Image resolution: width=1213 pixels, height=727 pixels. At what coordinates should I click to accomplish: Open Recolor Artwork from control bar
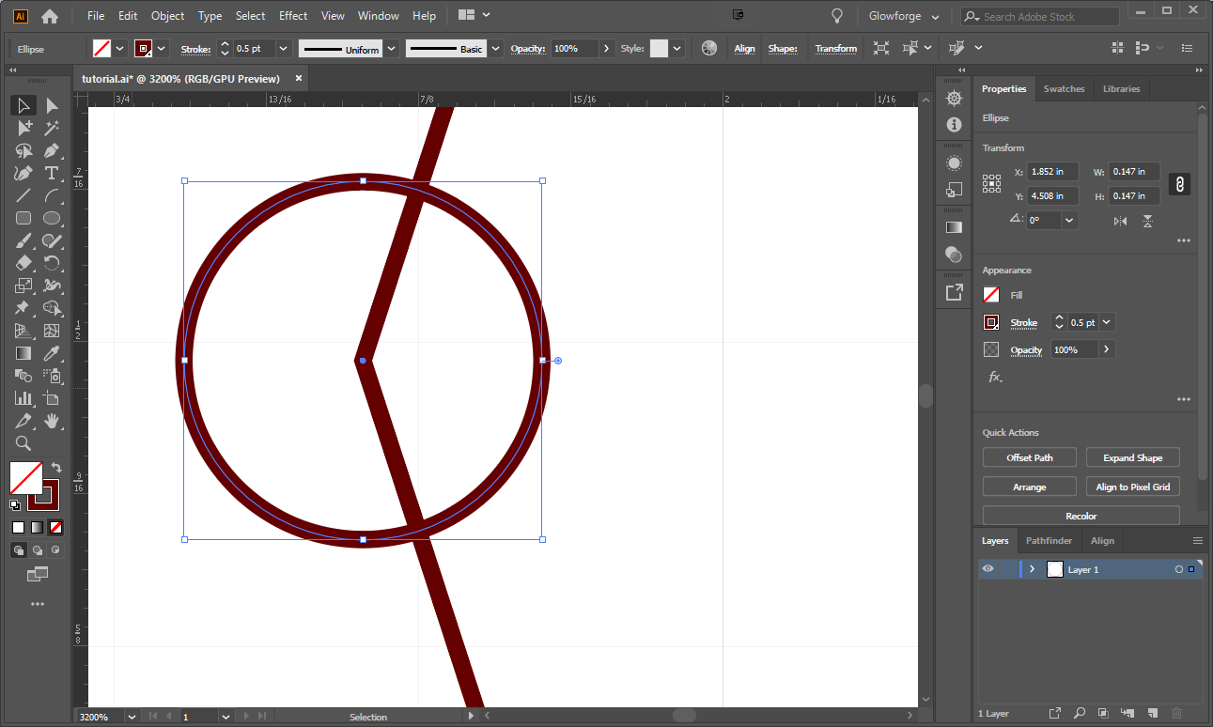pyautogui.click(x=709, y=48)
